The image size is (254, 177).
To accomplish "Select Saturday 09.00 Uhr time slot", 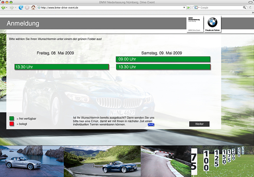I will (x=163, y=59).
